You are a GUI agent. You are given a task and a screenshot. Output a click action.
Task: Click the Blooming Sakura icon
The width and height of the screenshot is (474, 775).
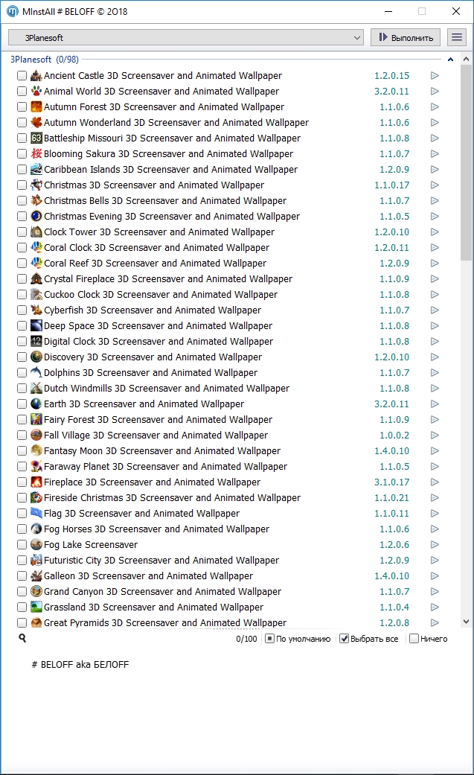pyautogui.click(x=36, y=153)
